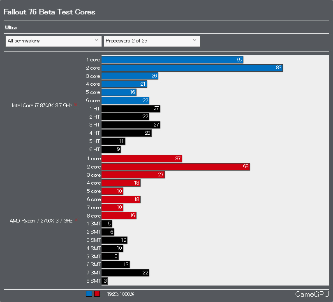Click the AMD 1 core bar showing 37
333x302 pixels.
coord(142,159)
